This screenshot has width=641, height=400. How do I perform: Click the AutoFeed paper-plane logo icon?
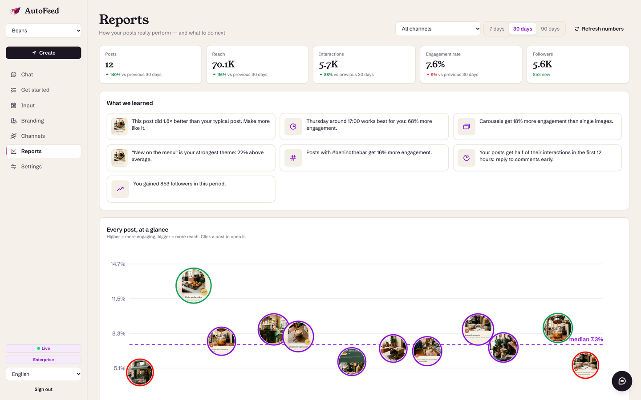tap(15, 11)
